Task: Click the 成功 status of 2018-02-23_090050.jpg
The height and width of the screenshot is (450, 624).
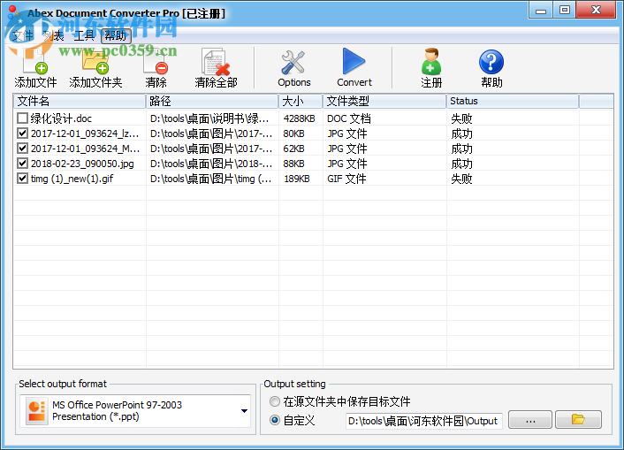Action: (461, 164)
